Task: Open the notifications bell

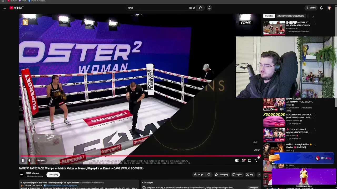Action: coord(321,8)
